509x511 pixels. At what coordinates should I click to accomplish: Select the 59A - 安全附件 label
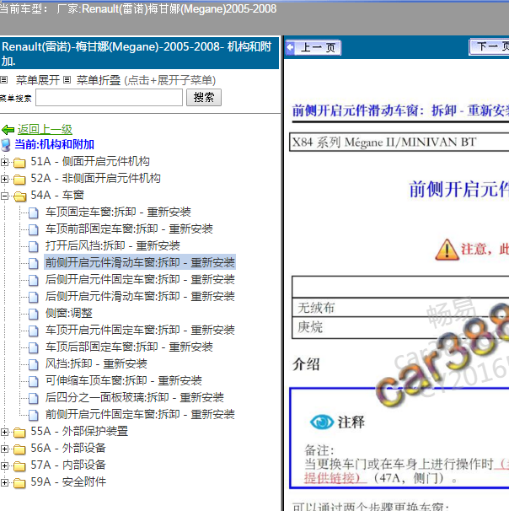68,482
